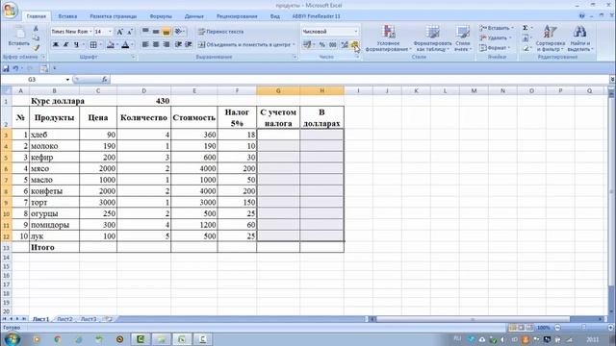The height and width of the screenshot is (346, 616).
Task: Align text right
Action: (x=167, y=45)
